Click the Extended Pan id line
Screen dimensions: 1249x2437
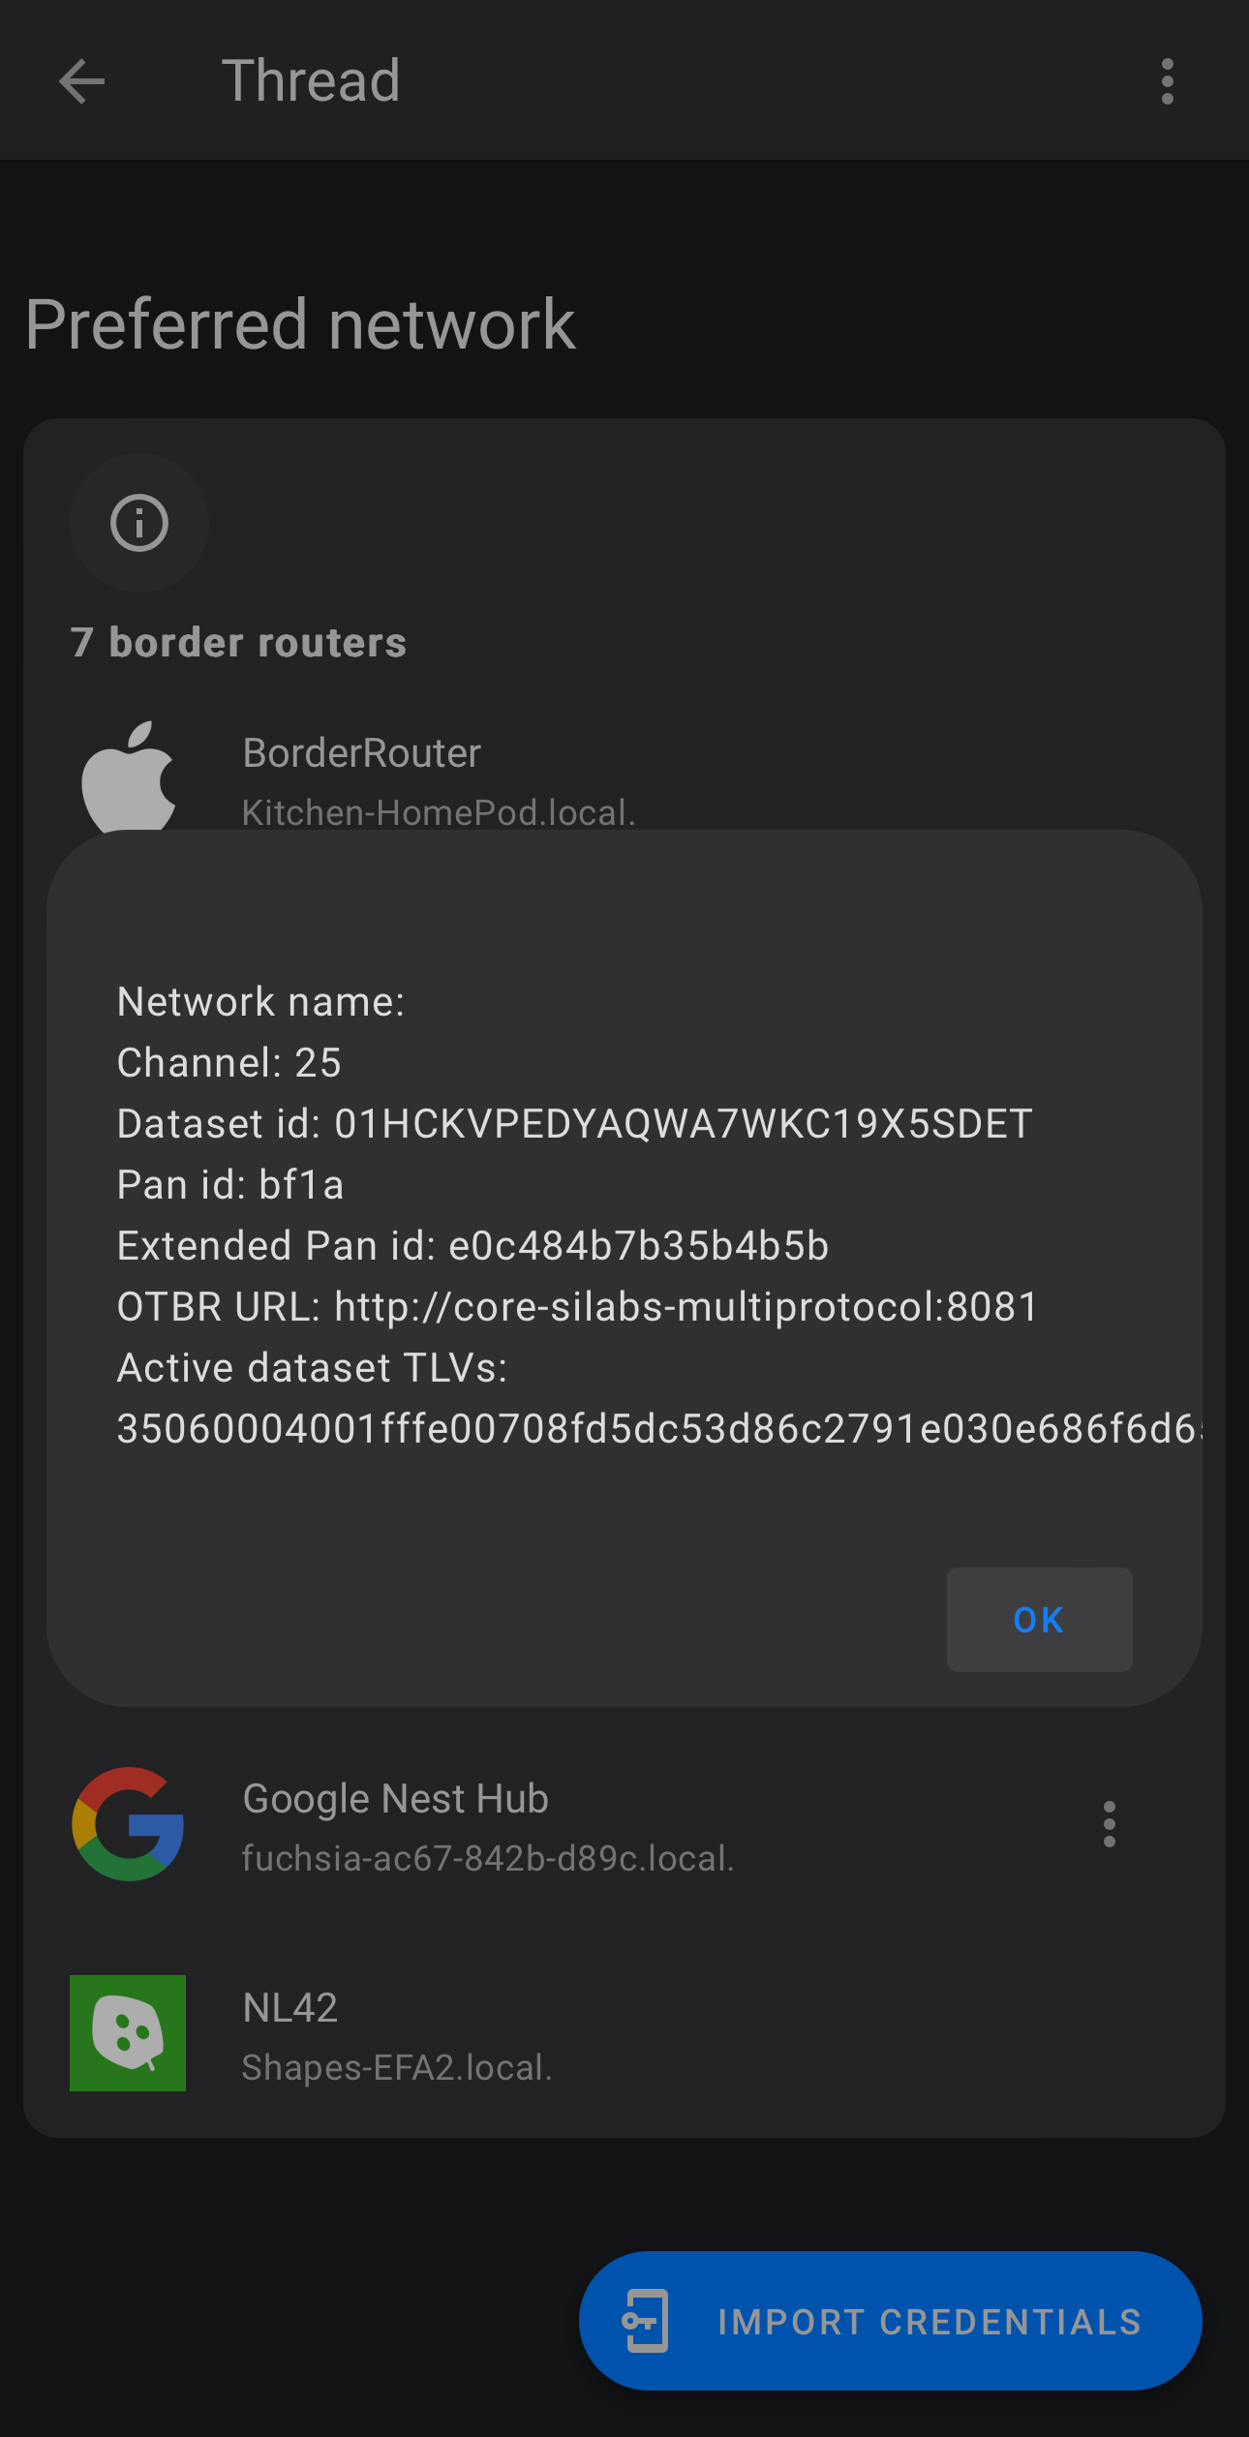[x=472, y=1246]
